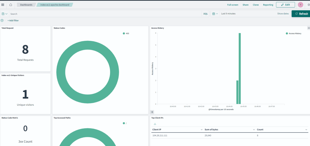Select the 104.28.211.111 client IP cell
This screenshot has height=146, width=310.
[x=160, y=135]
